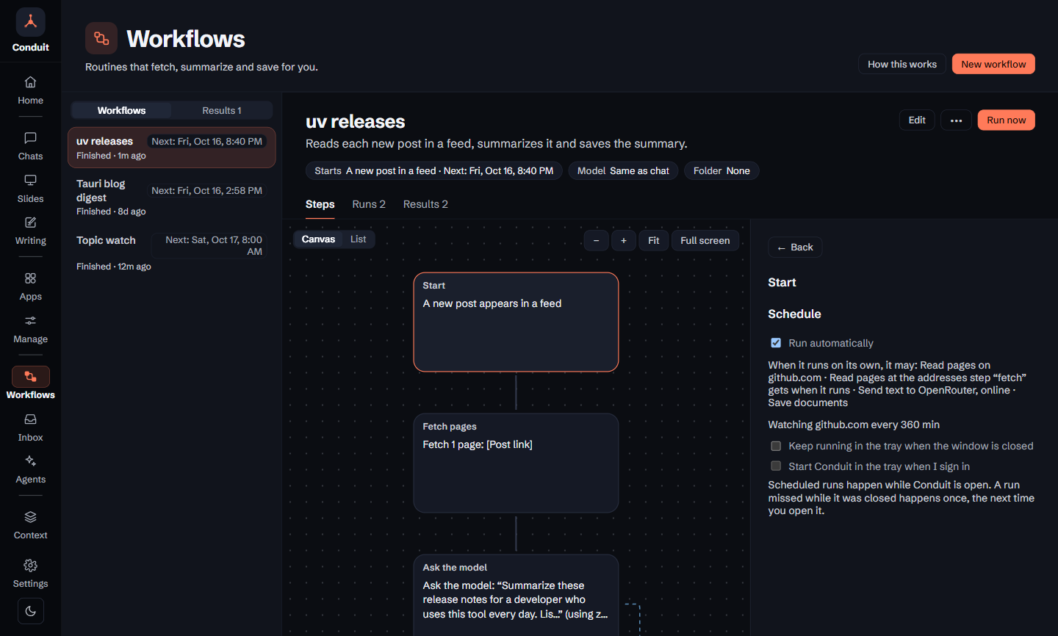The width and height of the screenshot is (1058, 636).
Task: Select the uv releases workflow row
Action: (x=171, y=148)
